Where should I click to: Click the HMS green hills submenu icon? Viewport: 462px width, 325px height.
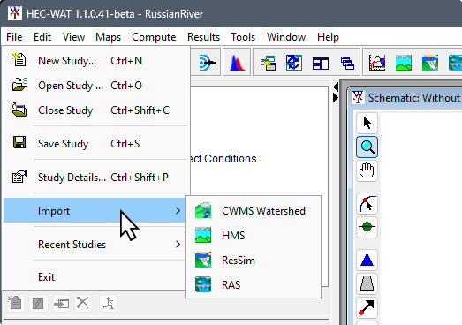tap(203, 235)
